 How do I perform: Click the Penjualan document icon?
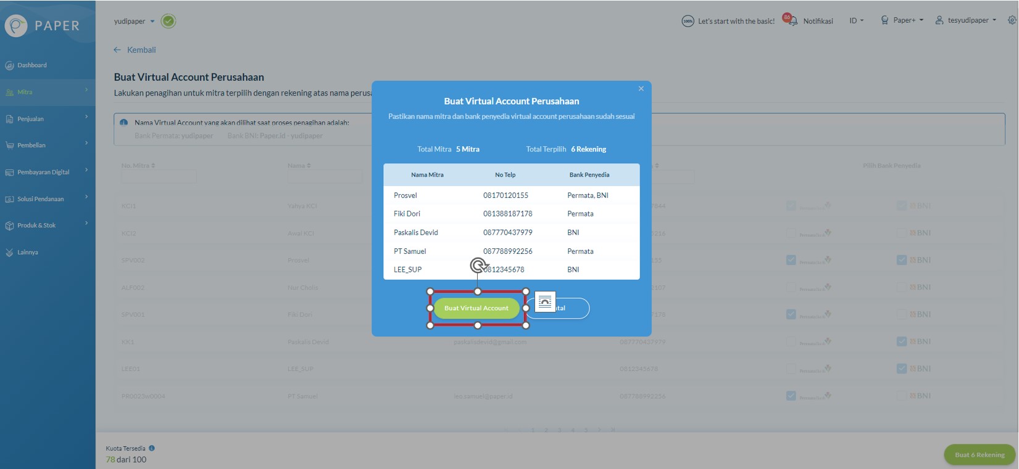[x=9, y=119]
